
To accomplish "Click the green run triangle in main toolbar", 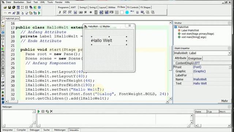I will pyautogui.click(x=39, y=13).
